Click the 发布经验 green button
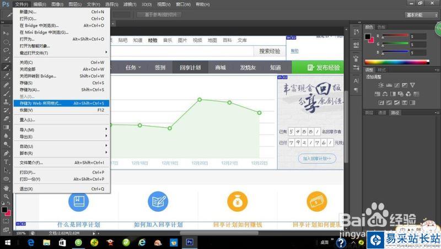 click(x=318, y=67)
